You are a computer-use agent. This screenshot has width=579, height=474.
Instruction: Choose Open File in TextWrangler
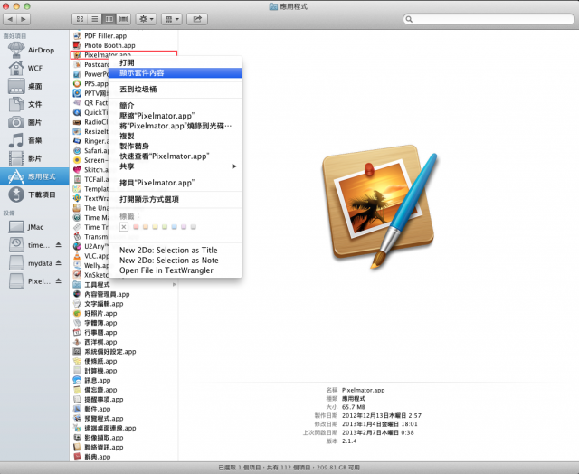coord(176,270)
